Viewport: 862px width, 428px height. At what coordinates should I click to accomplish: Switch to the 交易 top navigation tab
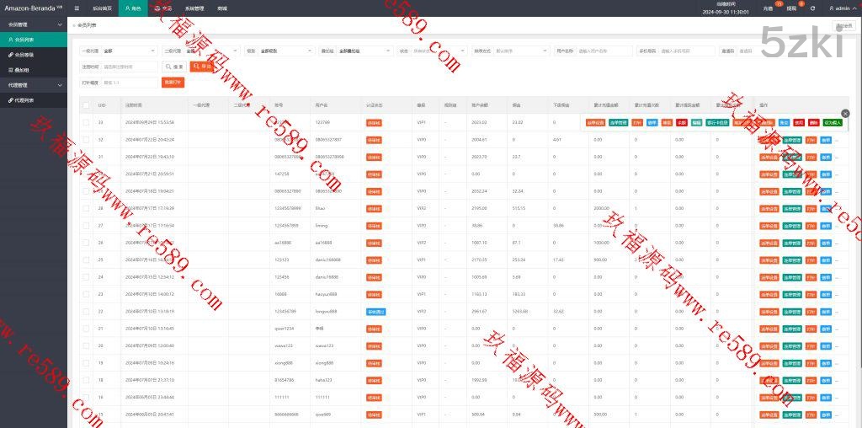click(x=163, y=8)
